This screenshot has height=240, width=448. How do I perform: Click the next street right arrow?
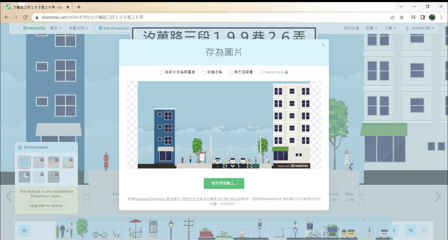click(x=438, y=196)
